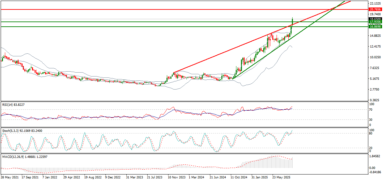Click the green 17.9356 price level label
This screenshot has height=181, width=383.
(375, 22)
